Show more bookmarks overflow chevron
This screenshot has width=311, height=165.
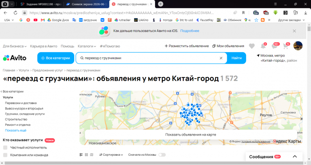click(269, 20)
